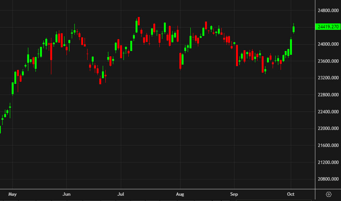Image resolution: width=341 pixels, height=201 pixels.
Task: Select the tall red candle at start of September
Action: (237, 55)
